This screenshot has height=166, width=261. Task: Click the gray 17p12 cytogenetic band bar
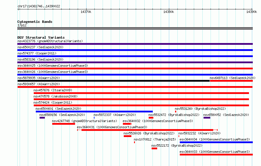point(135,29)
